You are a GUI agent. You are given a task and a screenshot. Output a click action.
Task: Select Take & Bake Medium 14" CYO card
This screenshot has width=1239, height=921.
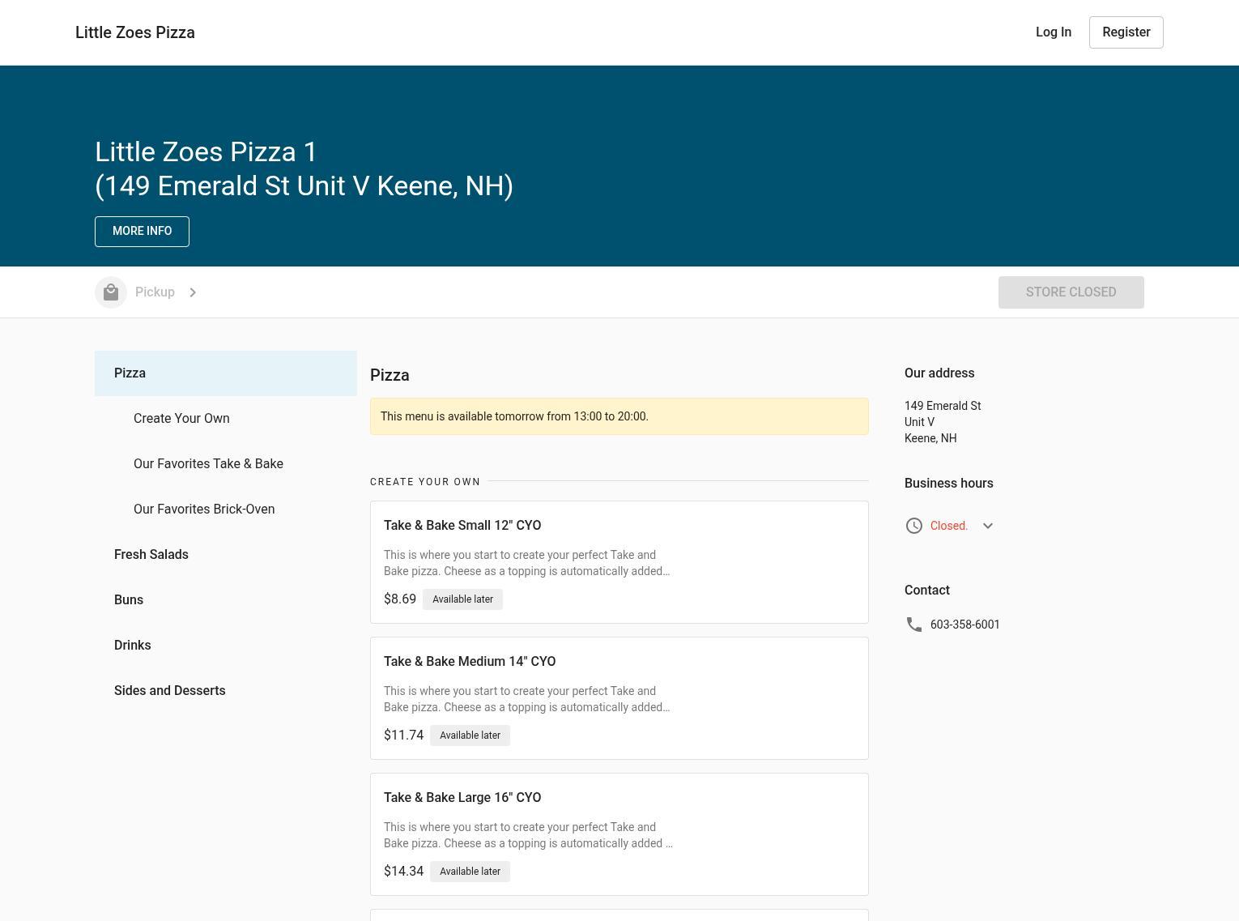pos(619,698)
